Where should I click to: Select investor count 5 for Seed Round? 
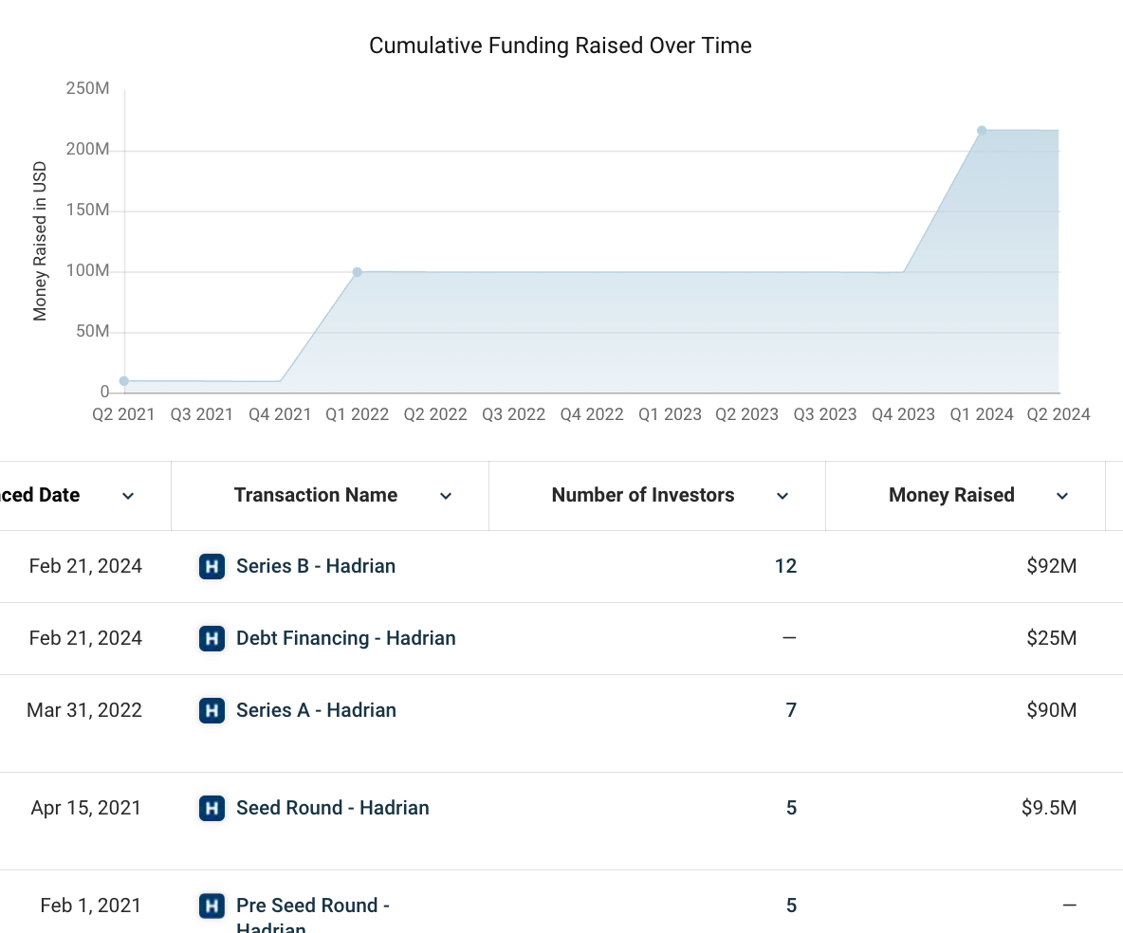click(791, 808)
